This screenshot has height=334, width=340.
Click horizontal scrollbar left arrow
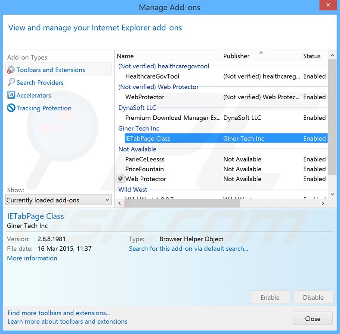[120, 203]
